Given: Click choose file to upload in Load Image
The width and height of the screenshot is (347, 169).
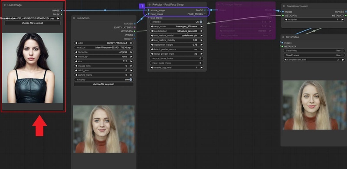Looking at the screenshot, I should click(x=33, y=23).
